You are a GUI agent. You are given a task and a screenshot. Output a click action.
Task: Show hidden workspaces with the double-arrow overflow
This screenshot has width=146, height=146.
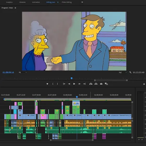(x=82, y=2)
